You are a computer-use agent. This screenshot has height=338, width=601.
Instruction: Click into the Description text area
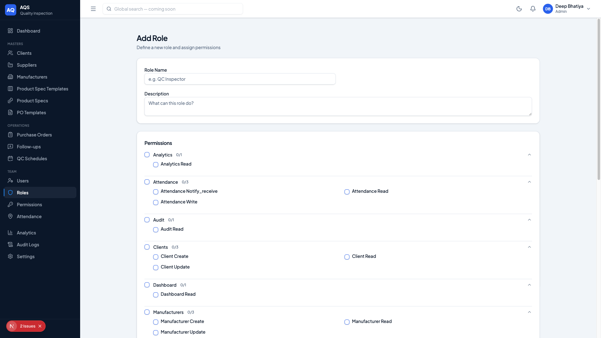tap(338, 106)
